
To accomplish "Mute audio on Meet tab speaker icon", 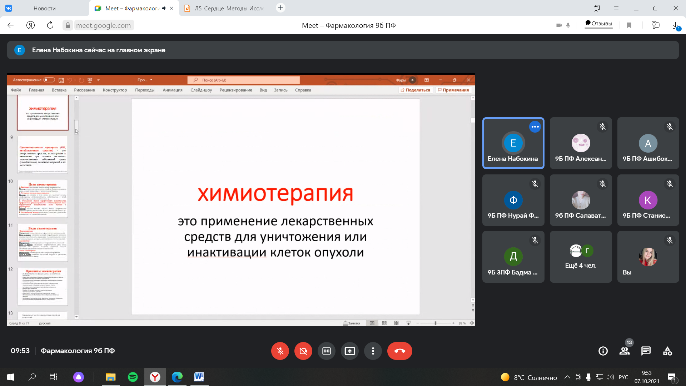I will pyautogui.click(x=164, y=8).
